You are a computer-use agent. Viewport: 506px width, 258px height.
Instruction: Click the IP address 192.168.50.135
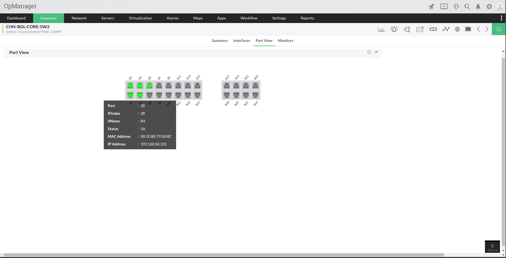pos(154,144)
